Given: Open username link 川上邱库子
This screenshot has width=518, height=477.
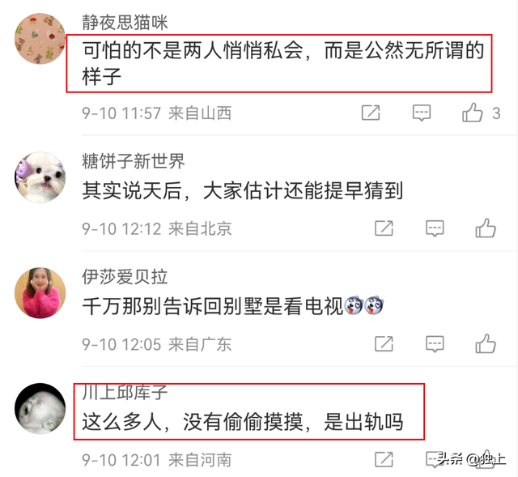Looking at the screenshot, I should [125, 393].
